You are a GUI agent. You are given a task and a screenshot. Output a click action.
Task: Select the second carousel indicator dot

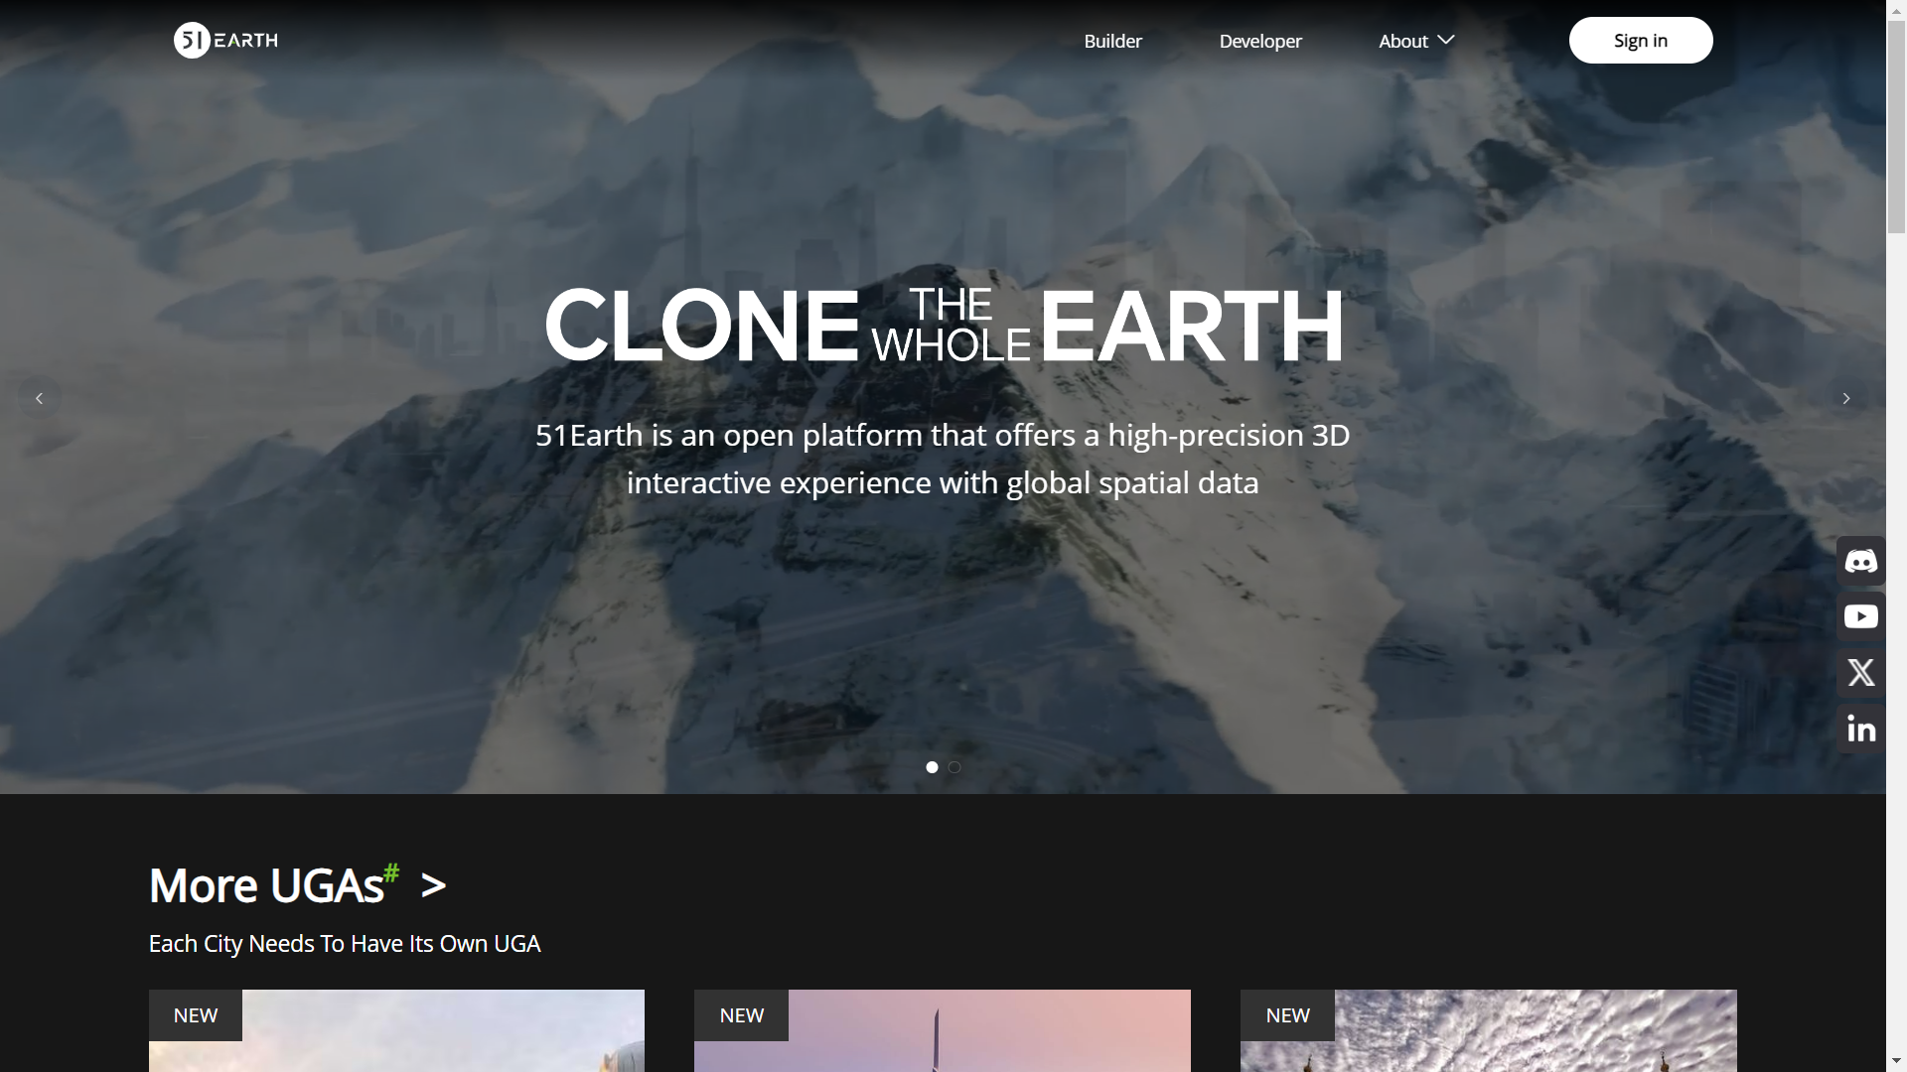954,767
